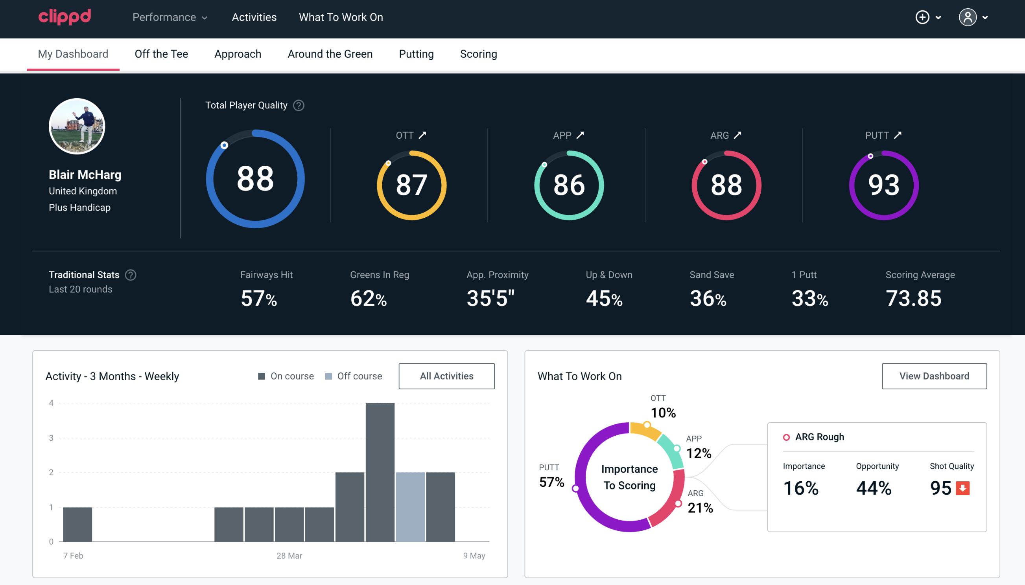Click the add activity plus icon
Screen dimensions: 1025x585
(x=922, y=18)
